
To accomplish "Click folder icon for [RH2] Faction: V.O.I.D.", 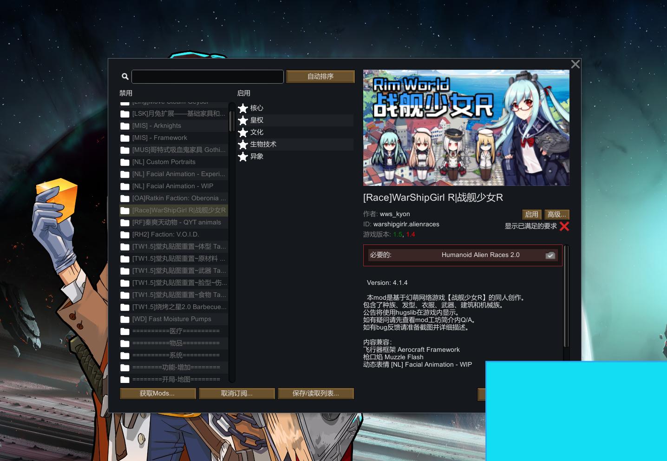I will [x=125, y=235].
